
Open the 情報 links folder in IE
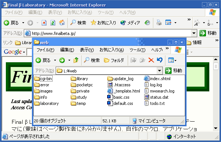click(194, 43)
